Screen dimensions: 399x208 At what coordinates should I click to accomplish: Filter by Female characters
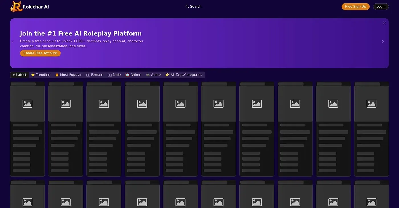[x=95, y=75]
